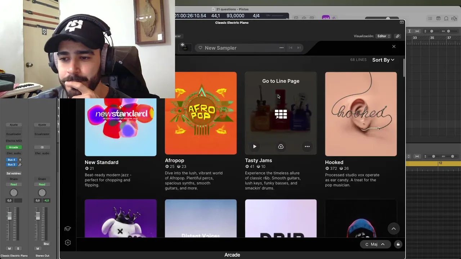The height and width of the screenshot is (259, 461).
Task: Click the Arcade plugin vertical scrollbar
Action: (x=404, y=68)
